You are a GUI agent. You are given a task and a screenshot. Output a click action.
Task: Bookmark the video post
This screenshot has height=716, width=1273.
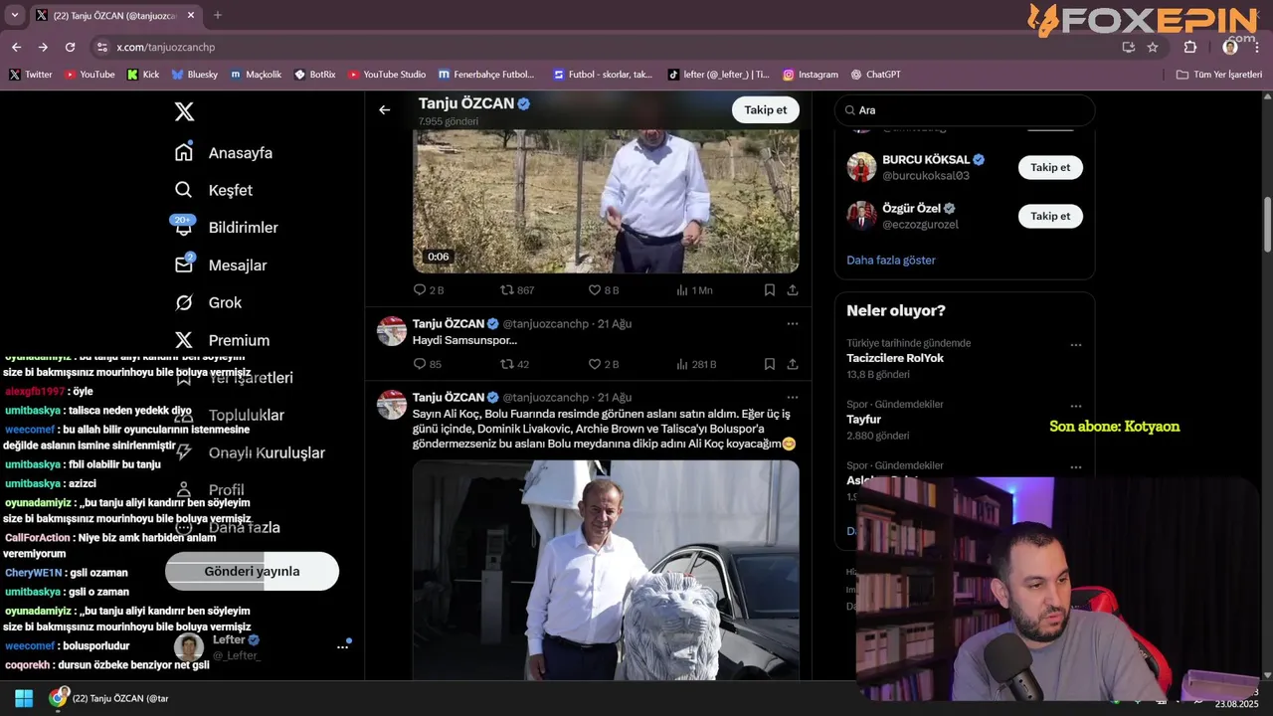770,290
